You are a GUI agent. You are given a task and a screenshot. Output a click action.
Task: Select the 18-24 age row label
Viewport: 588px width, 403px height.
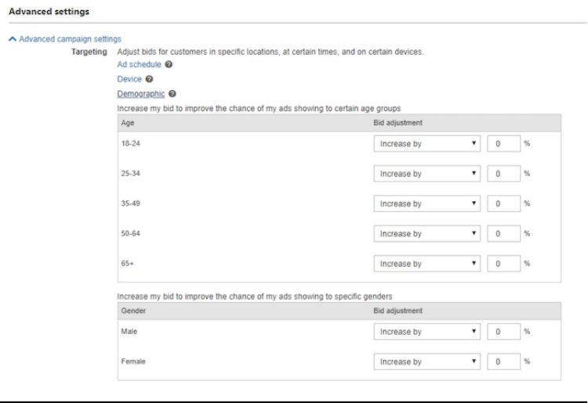(130, 143)
